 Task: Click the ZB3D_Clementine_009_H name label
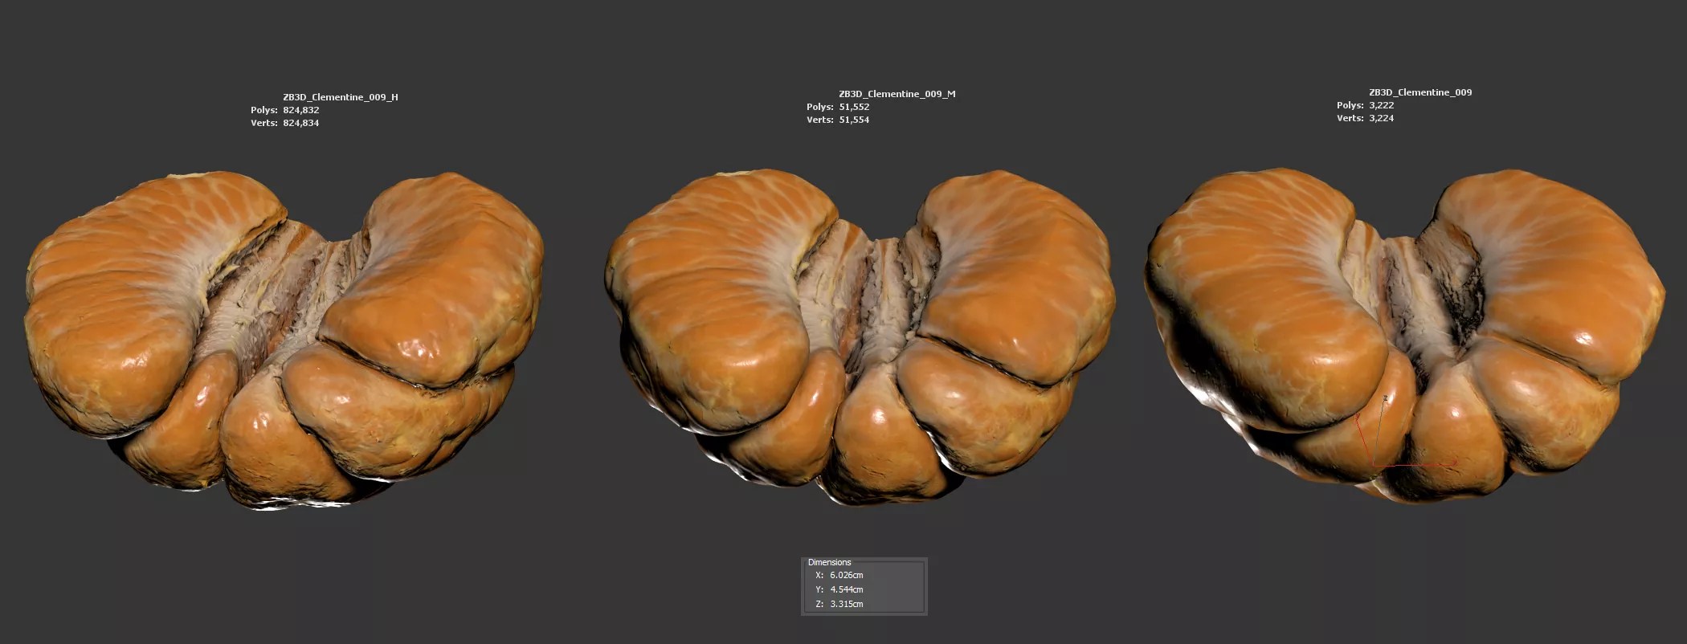coord(340,97)
